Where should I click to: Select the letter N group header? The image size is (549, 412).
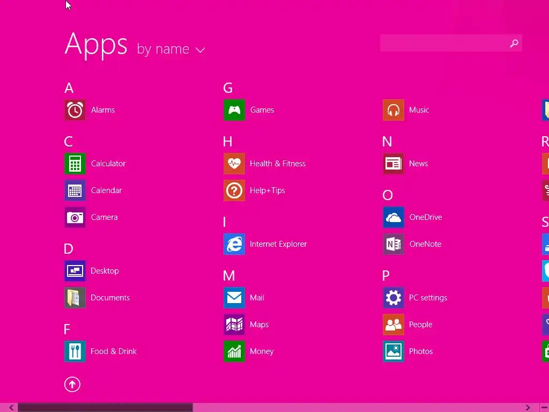[x=387, y=142]
